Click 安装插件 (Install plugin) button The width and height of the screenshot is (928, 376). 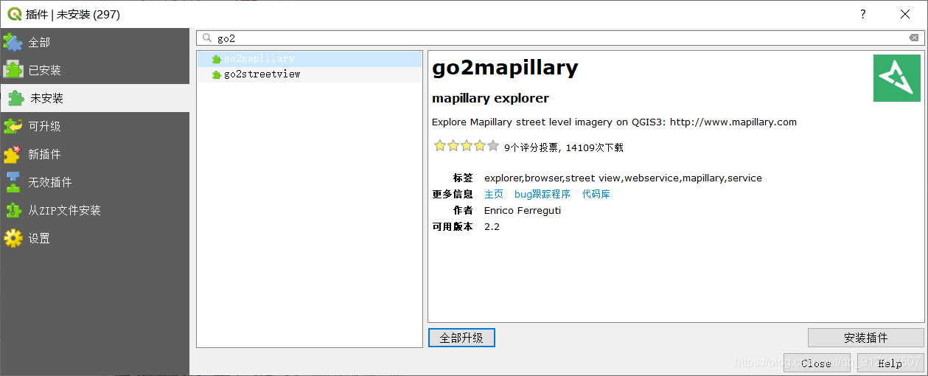[866, 338]
